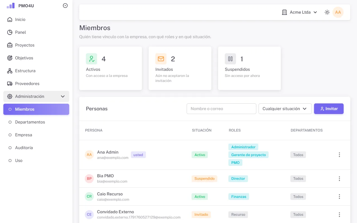Viewport: 357px width, 223px height.
Task: Open actions menu for Ana Admin
Action: 339,155
